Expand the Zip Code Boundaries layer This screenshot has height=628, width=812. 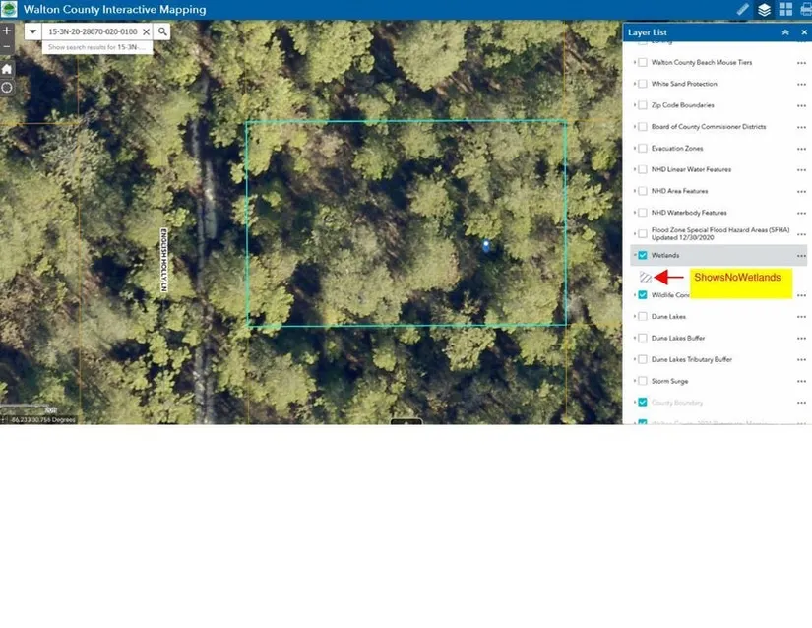pyautogui.click(x=634, y=105)
